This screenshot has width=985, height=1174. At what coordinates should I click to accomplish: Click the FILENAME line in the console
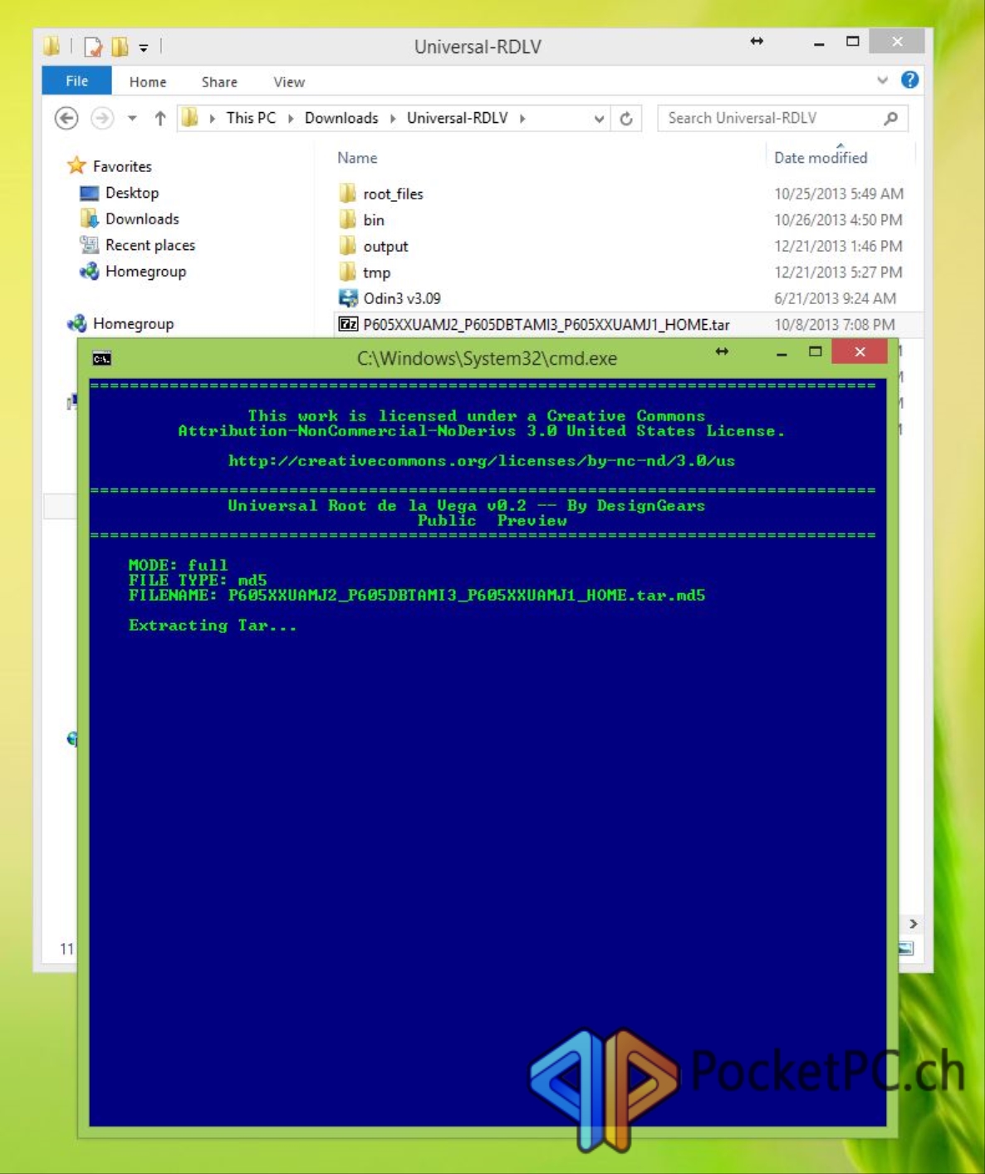417,595
